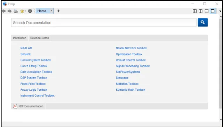The width and height of the screenshot is (223, 127).
Task: Open preferences with the gear icon
Action: pos(30,11)
